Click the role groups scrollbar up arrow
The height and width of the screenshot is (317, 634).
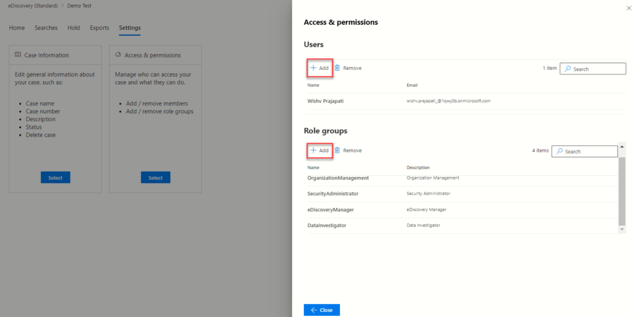coord(622,146)
